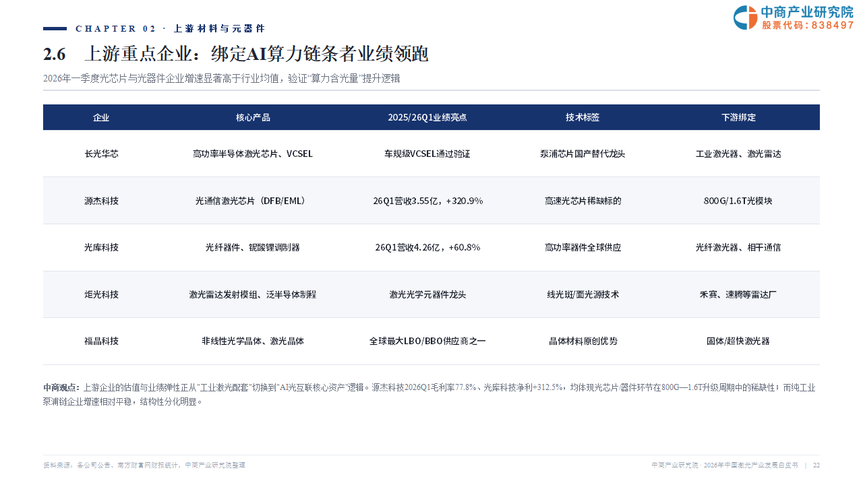Select the highlighted '2026Q1毛利率77.8%' figure
This screenshot has width=863, height=485.
(440, 387)
